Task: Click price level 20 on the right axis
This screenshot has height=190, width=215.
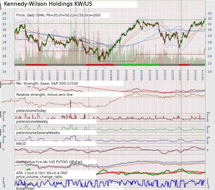Action: [x=210, y=30]
